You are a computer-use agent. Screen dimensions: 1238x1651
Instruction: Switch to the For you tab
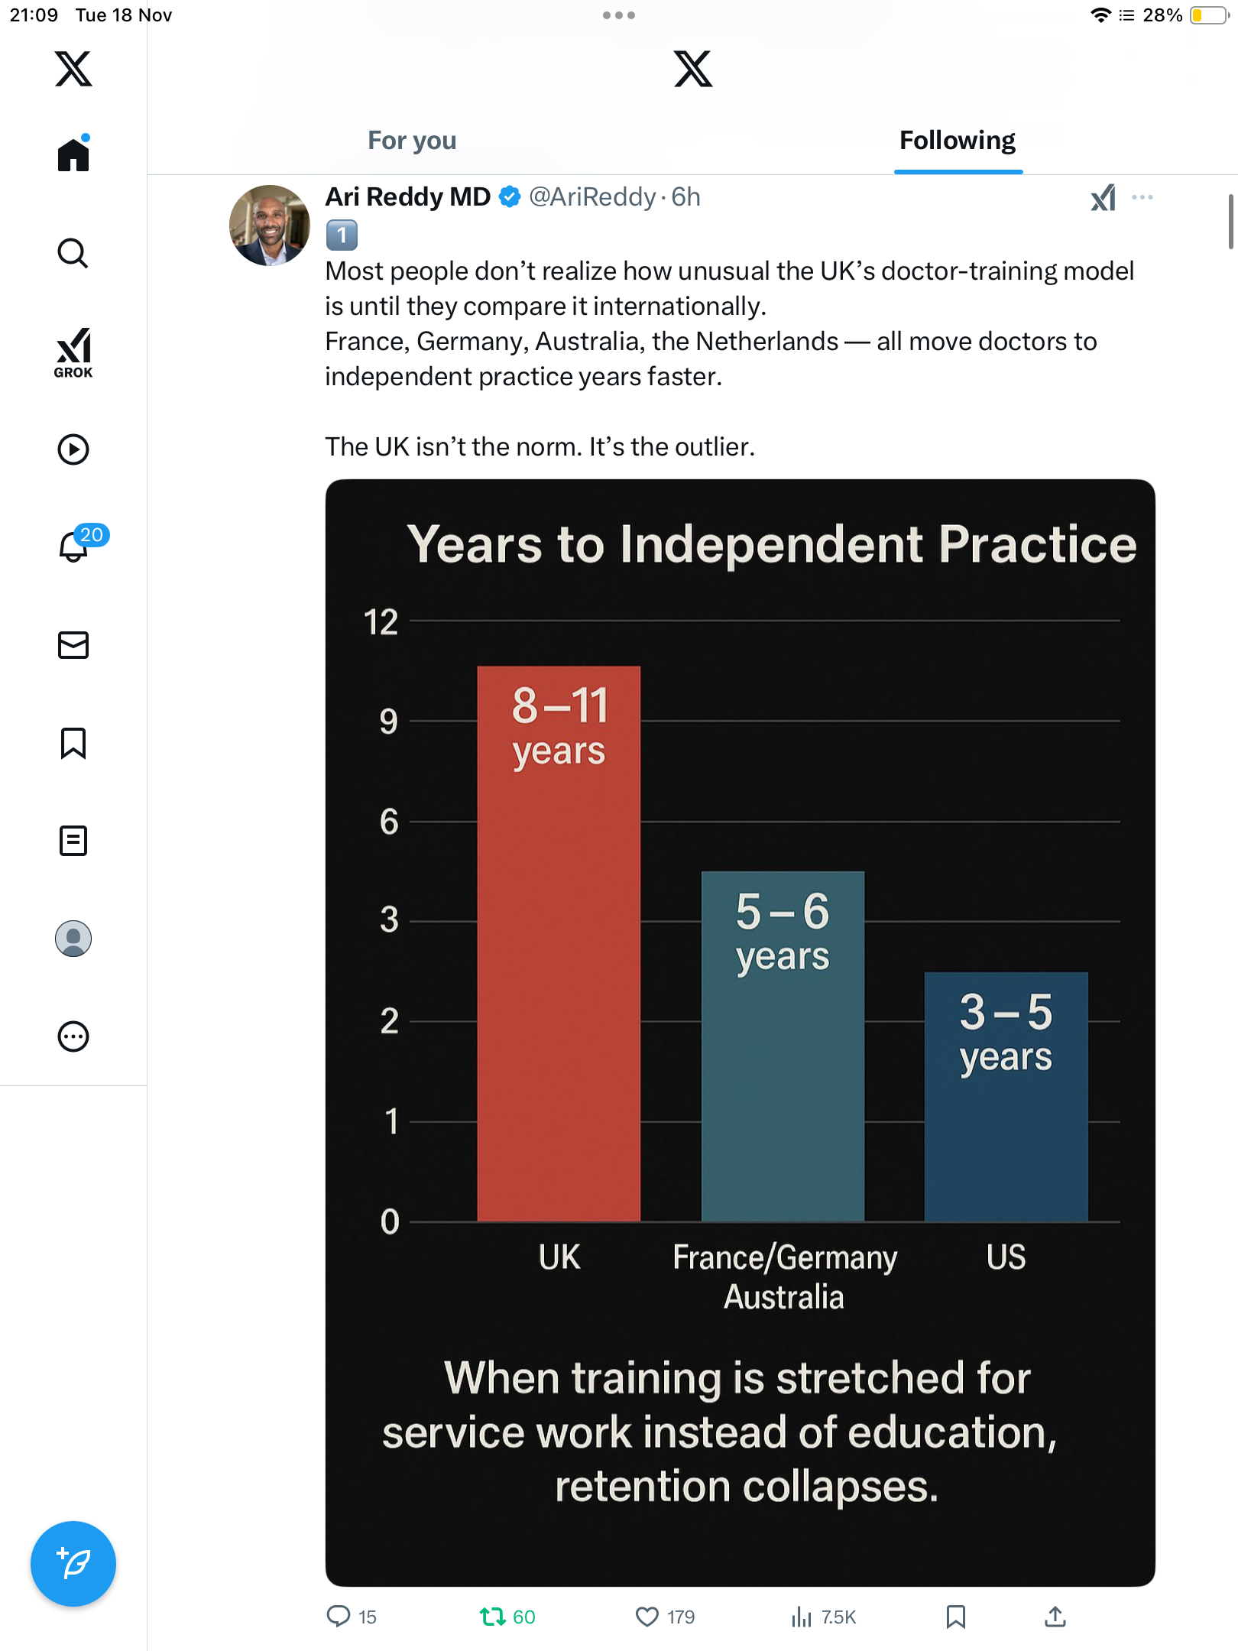tap(412, 141)
